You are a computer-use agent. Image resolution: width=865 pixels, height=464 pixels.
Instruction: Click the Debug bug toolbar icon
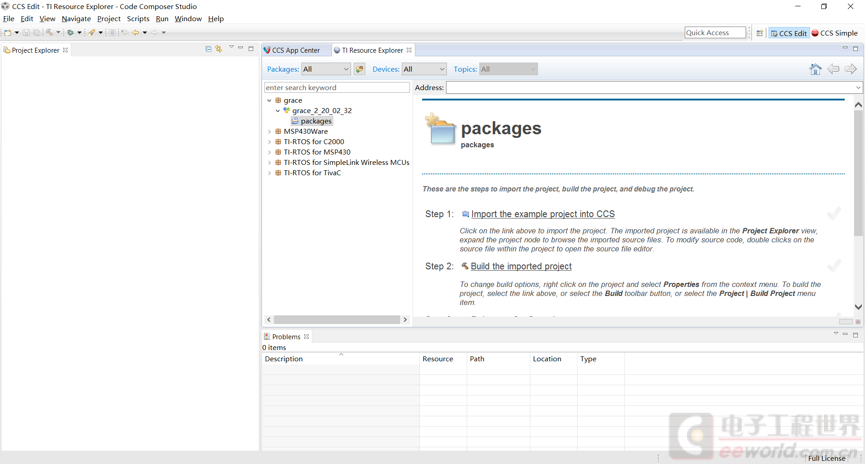70,32
